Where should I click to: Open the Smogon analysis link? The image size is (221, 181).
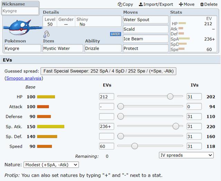click(x=24, y=78)
